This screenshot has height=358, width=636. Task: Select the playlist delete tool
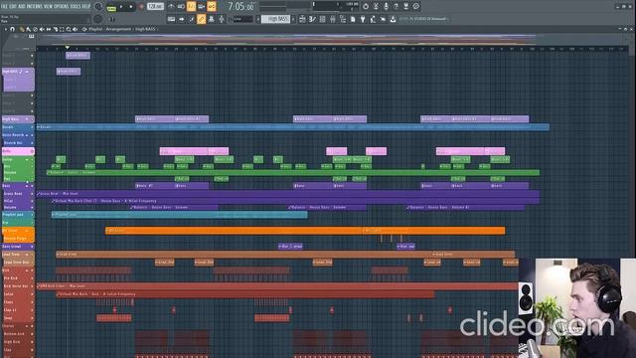(35, 29)
